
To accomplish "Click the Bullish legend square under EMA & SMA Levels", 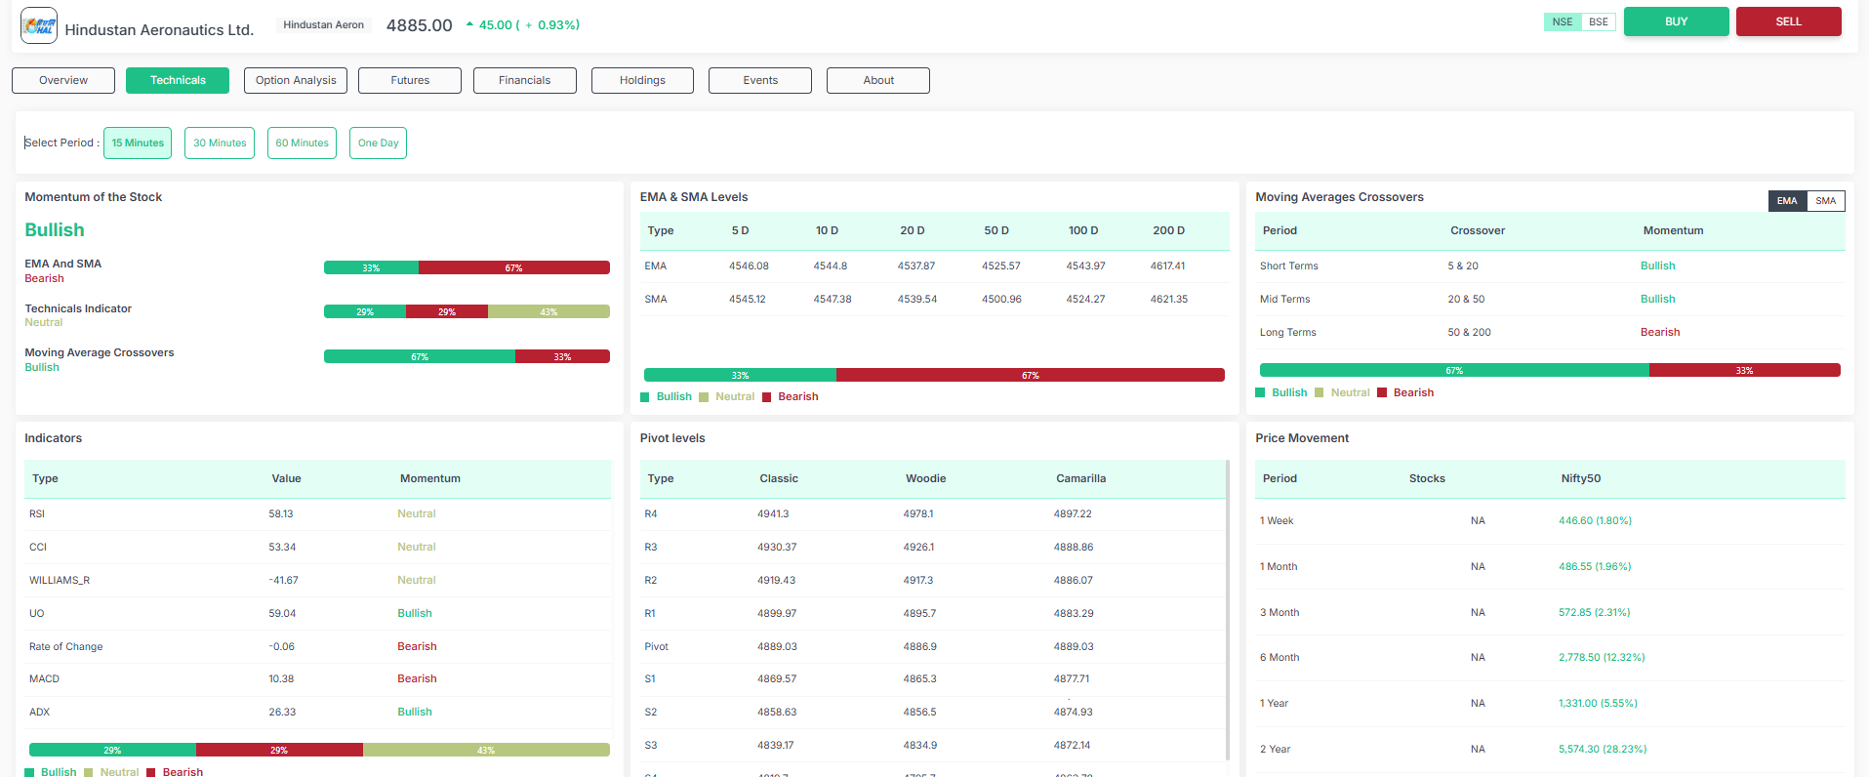I will coord(645,397).
